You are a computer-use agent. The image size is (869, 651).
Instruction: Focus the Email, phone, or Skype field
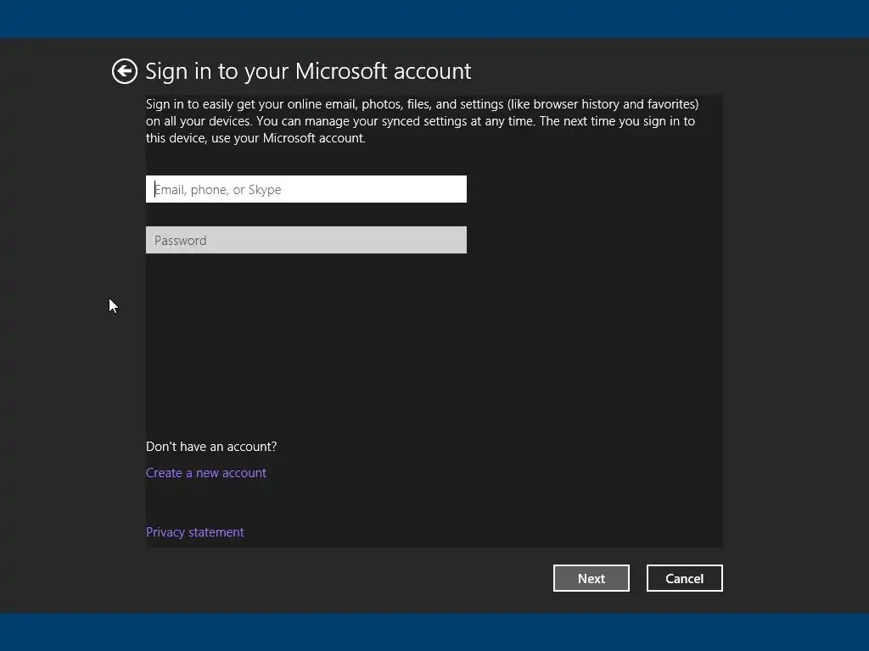pyautogui.click(x=306, y=189)
